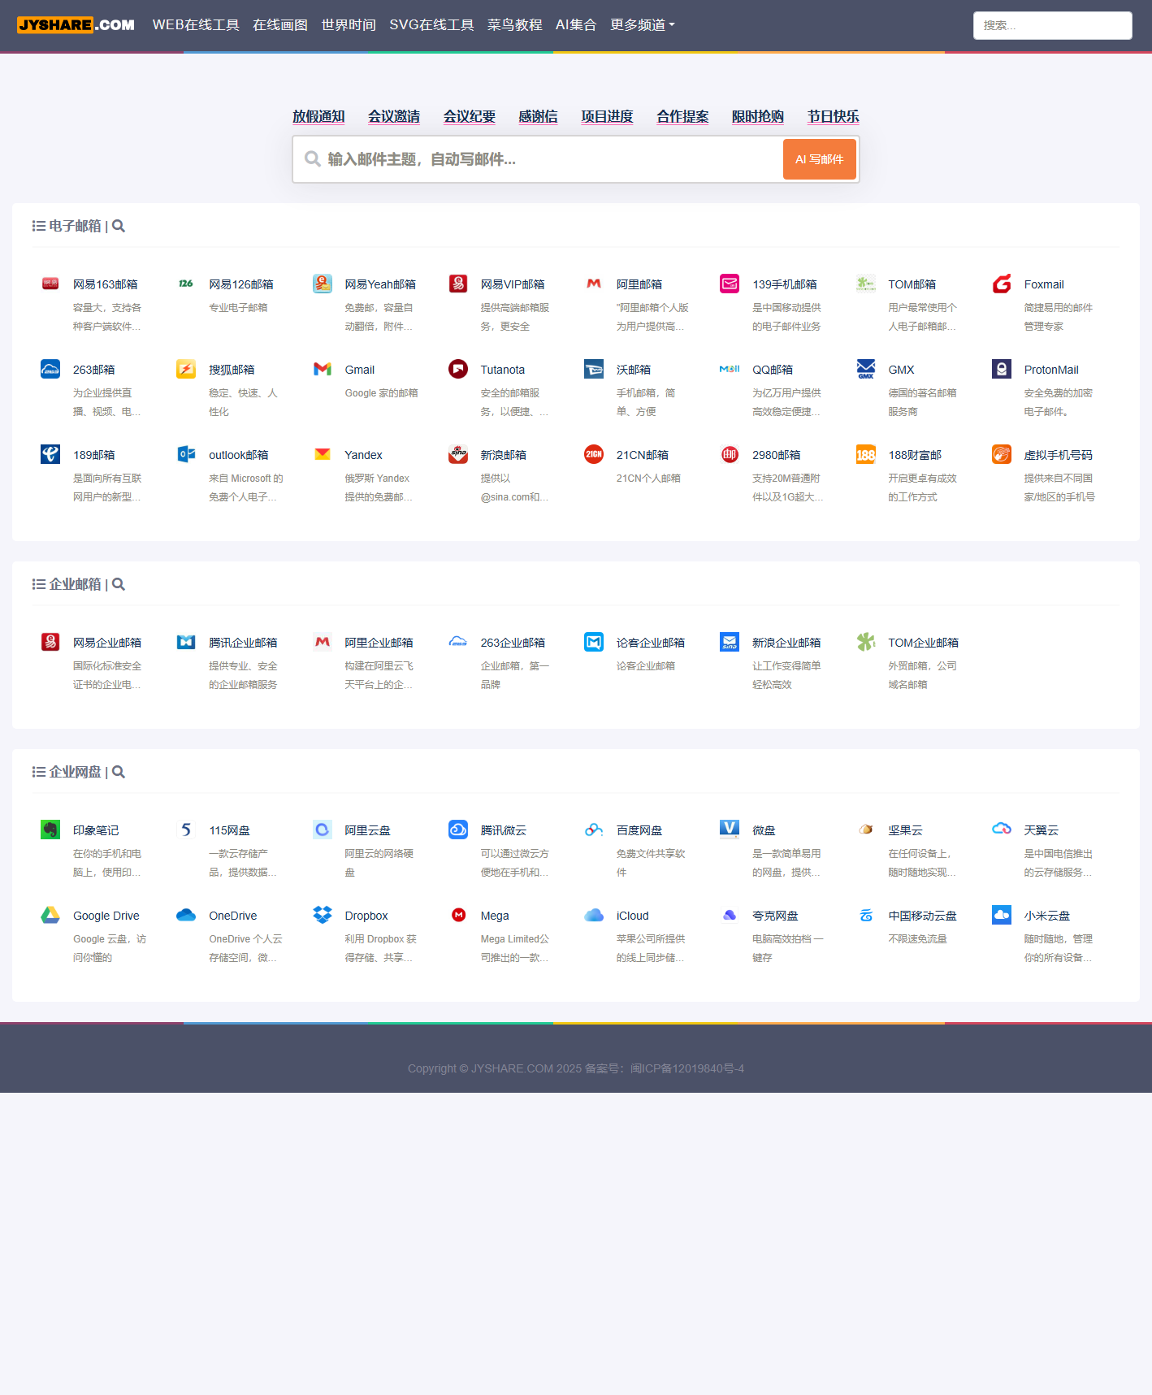Viewport: 1152px width, 1395px height.
Task: Click the Mega red icon
Action: (458, 916)
